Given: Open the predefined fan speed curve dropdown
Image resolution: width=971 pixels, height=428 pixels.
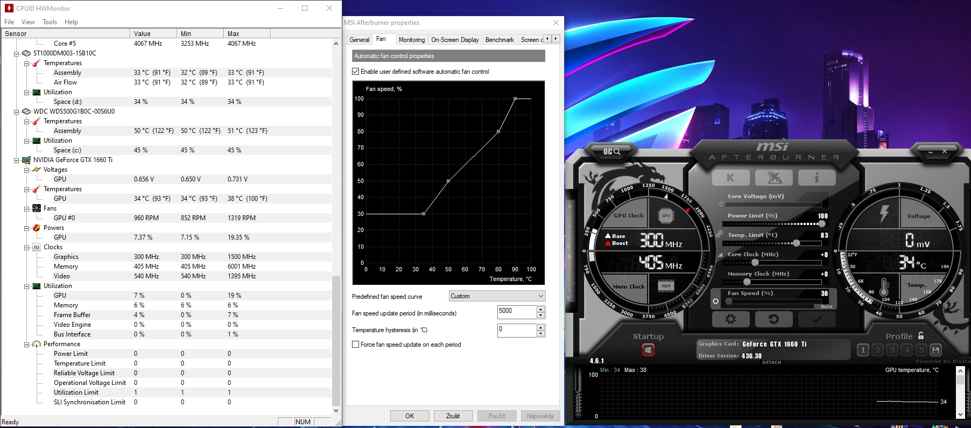Looking at the screenshot, I should click(497, 296).
